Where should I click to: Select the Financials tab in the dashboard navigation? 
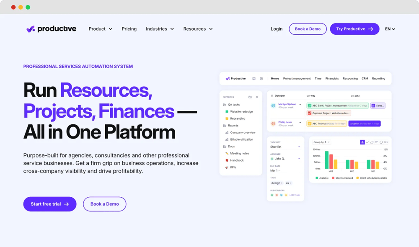pyautogui.click(x=332, y=78)
